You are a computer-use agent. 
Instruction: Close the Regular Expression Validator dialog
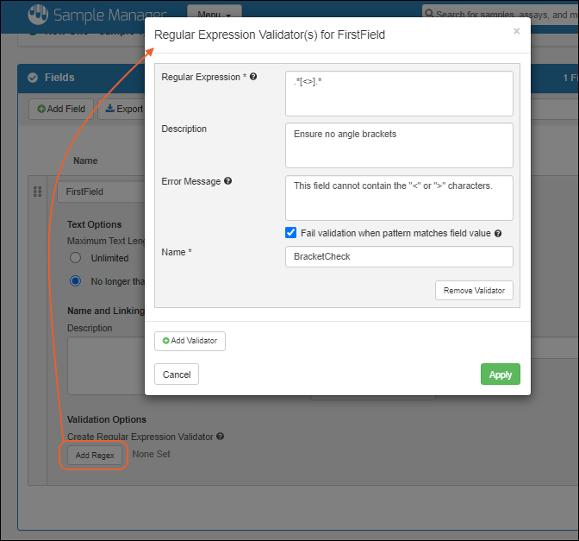pyautogui.click(x=516, y=32)
